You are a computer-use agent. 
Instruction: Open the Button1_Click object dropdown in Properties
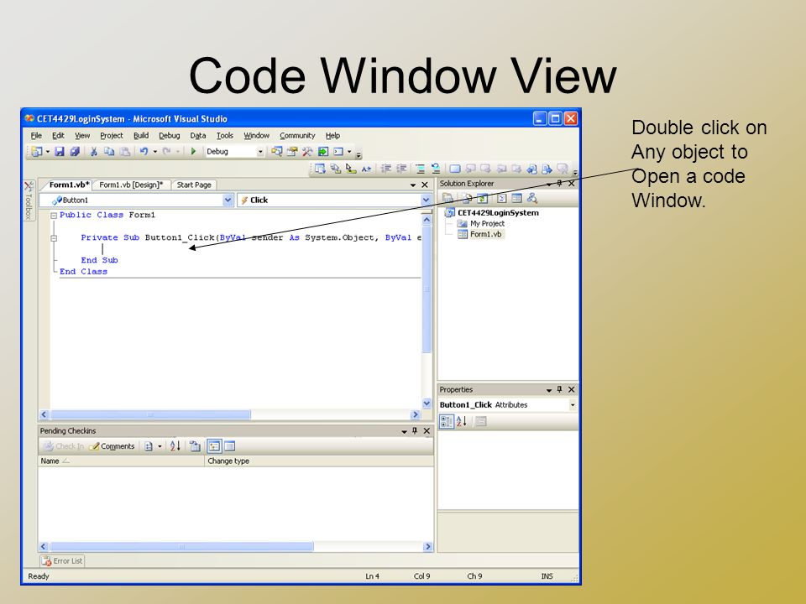pos(573,405)
